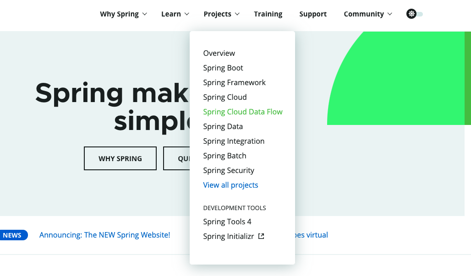The image size is (471, 276).
Task: Select Spring Cloud Data Flow entry
Action: click(243, 112)
